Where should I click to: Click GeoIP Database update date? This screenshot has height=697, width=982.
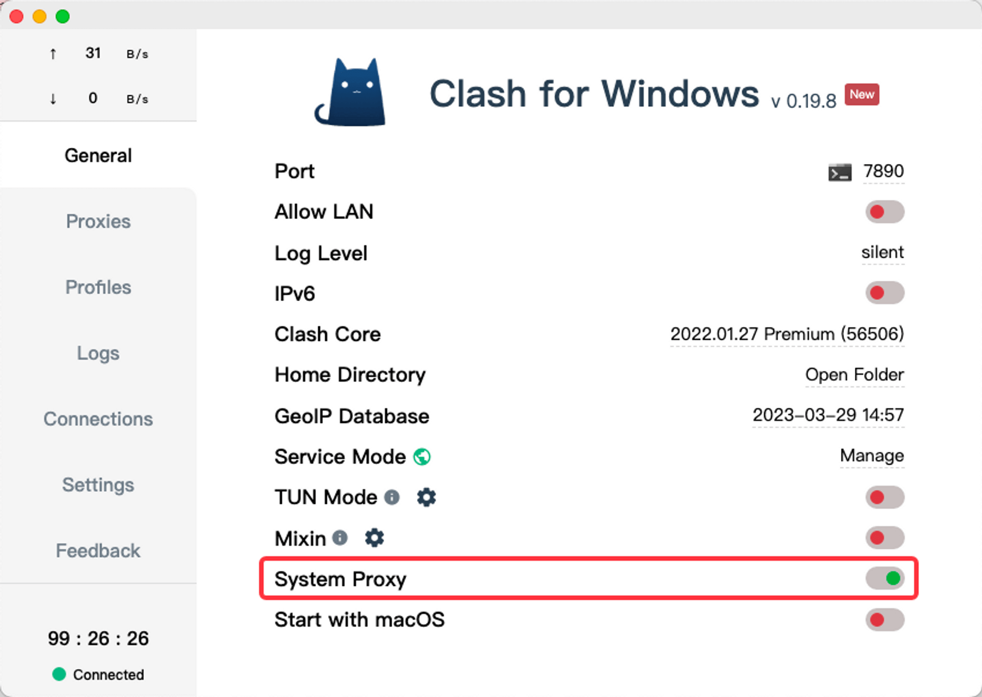pos(828,415)
